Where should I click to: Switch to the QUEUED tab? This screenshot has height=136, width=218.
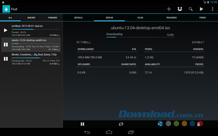[31, 18]
